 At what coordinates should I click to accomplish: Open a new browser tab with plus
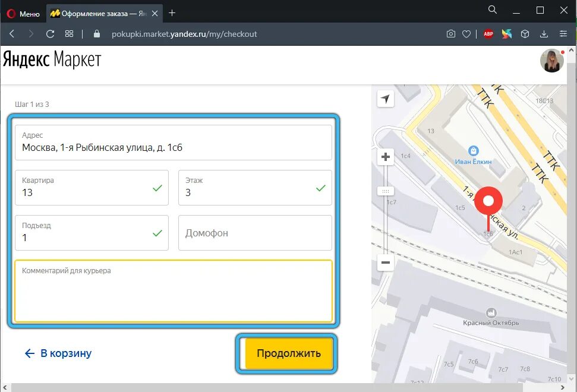pos(172,13)
